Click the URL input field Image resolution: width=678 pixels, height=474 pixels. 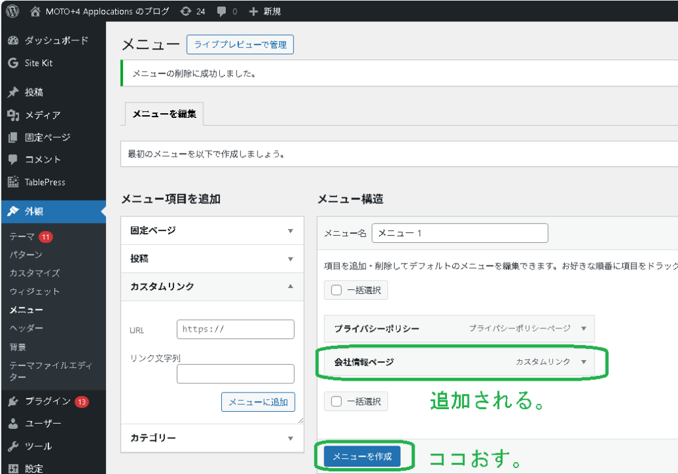[235, 329]
